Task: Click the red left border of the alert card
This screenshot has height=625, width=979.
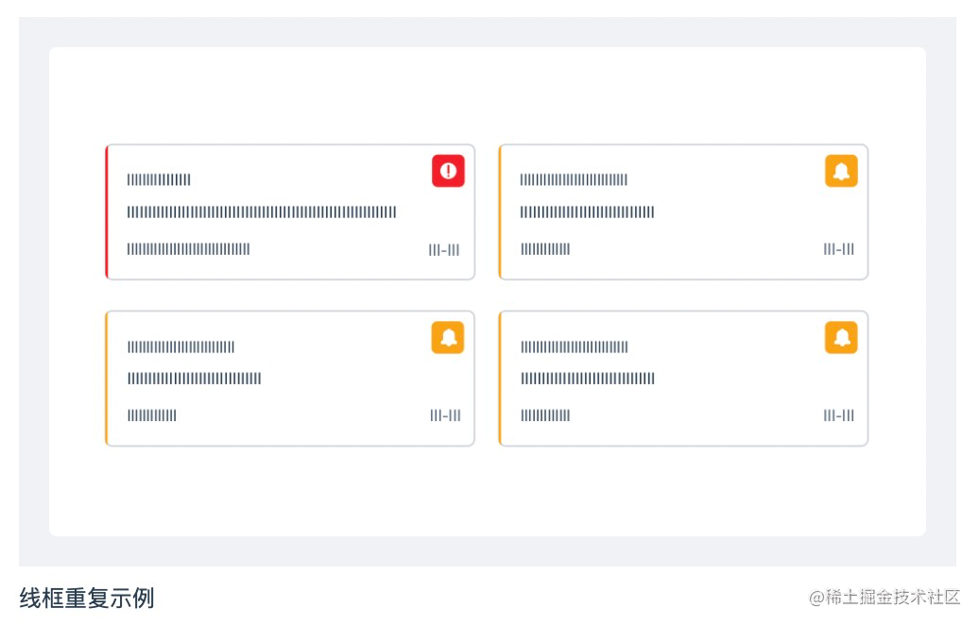Action: coord(107,212)
